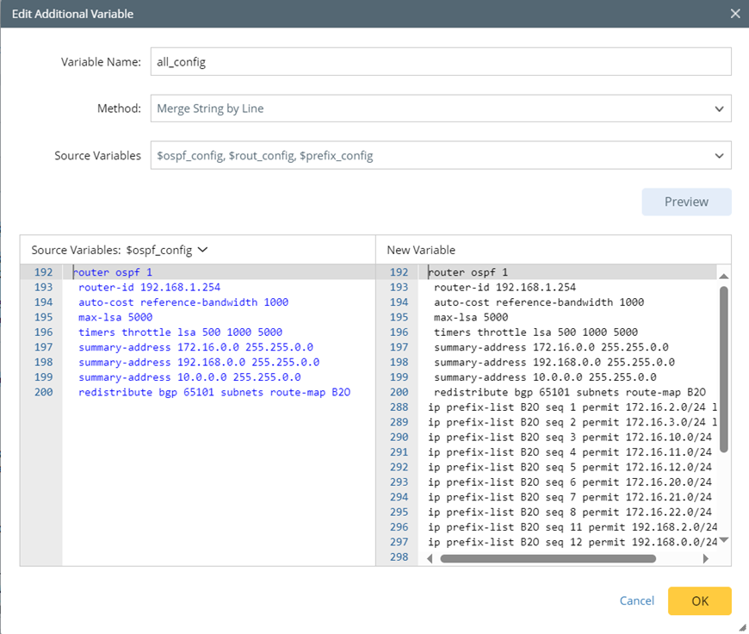Click the horizontal scroll-right arrow
This screenshot has height=634, width=749.
coord(705,558)
